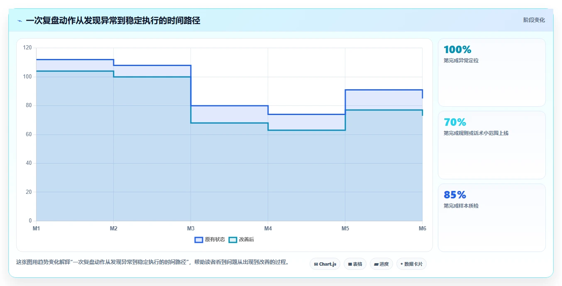
Task: Click the lightning icon beside the title
Action: point(20,21)
